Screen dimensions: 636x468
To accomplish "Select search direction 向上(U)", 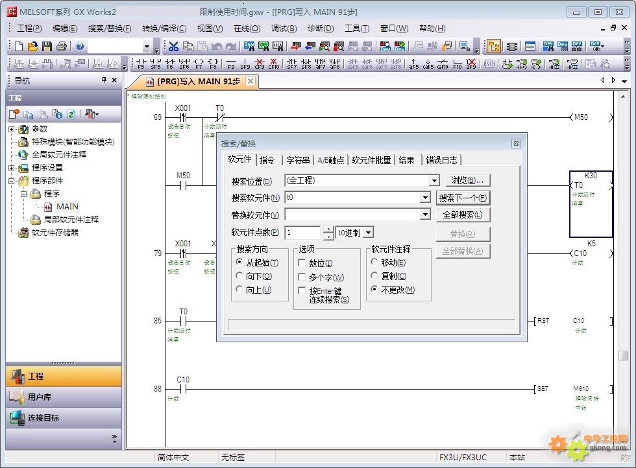I will point(239,289).
